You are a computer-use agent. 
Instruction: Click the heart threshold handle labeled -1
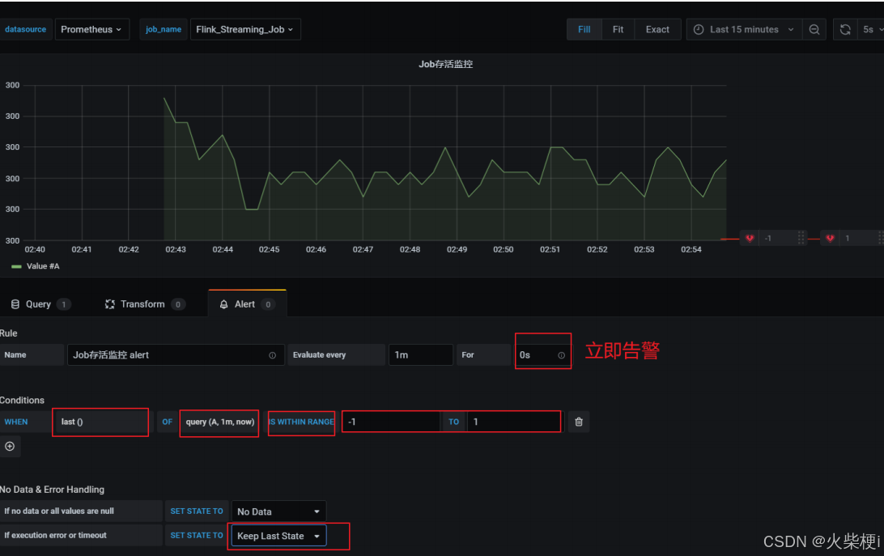(750, 239)
